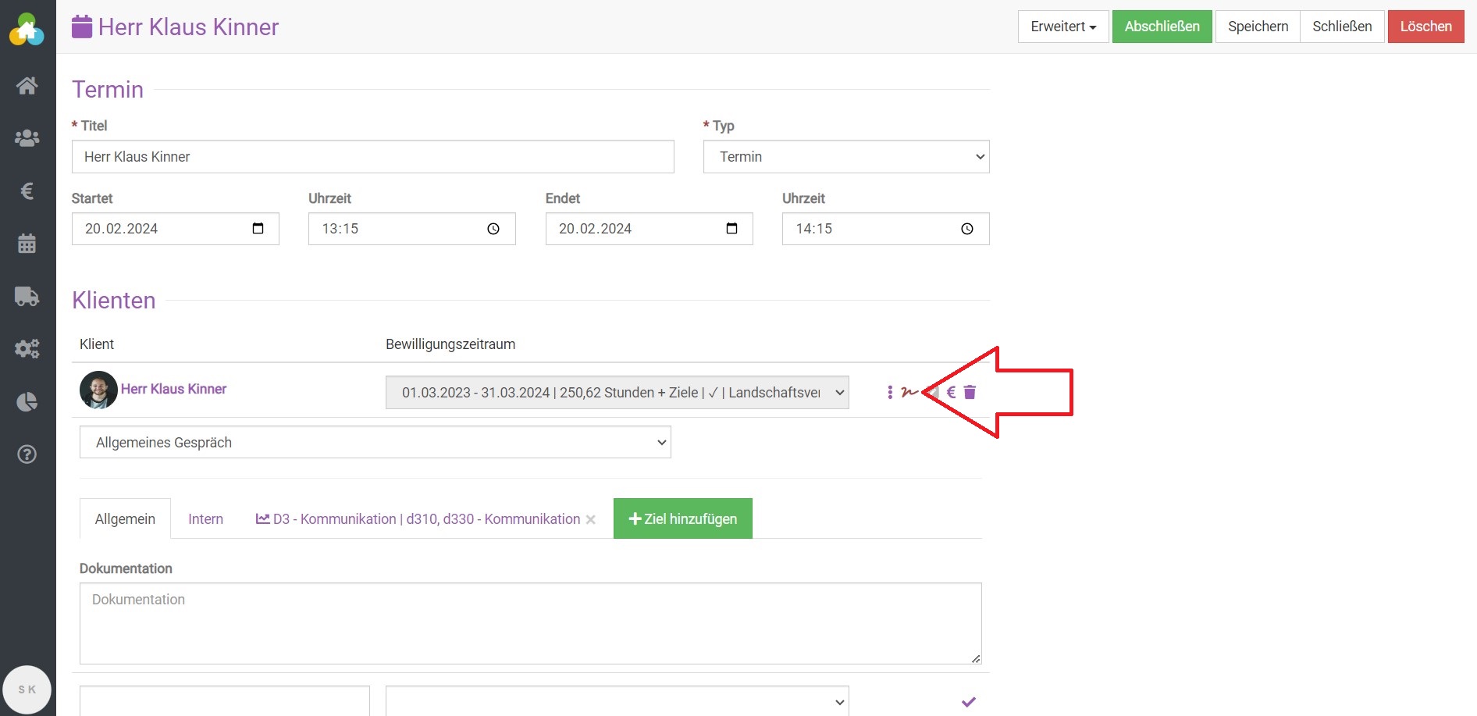Open the help question mark icon
The width and height of the screenshot is (1477, 716).
pos(27,454)
